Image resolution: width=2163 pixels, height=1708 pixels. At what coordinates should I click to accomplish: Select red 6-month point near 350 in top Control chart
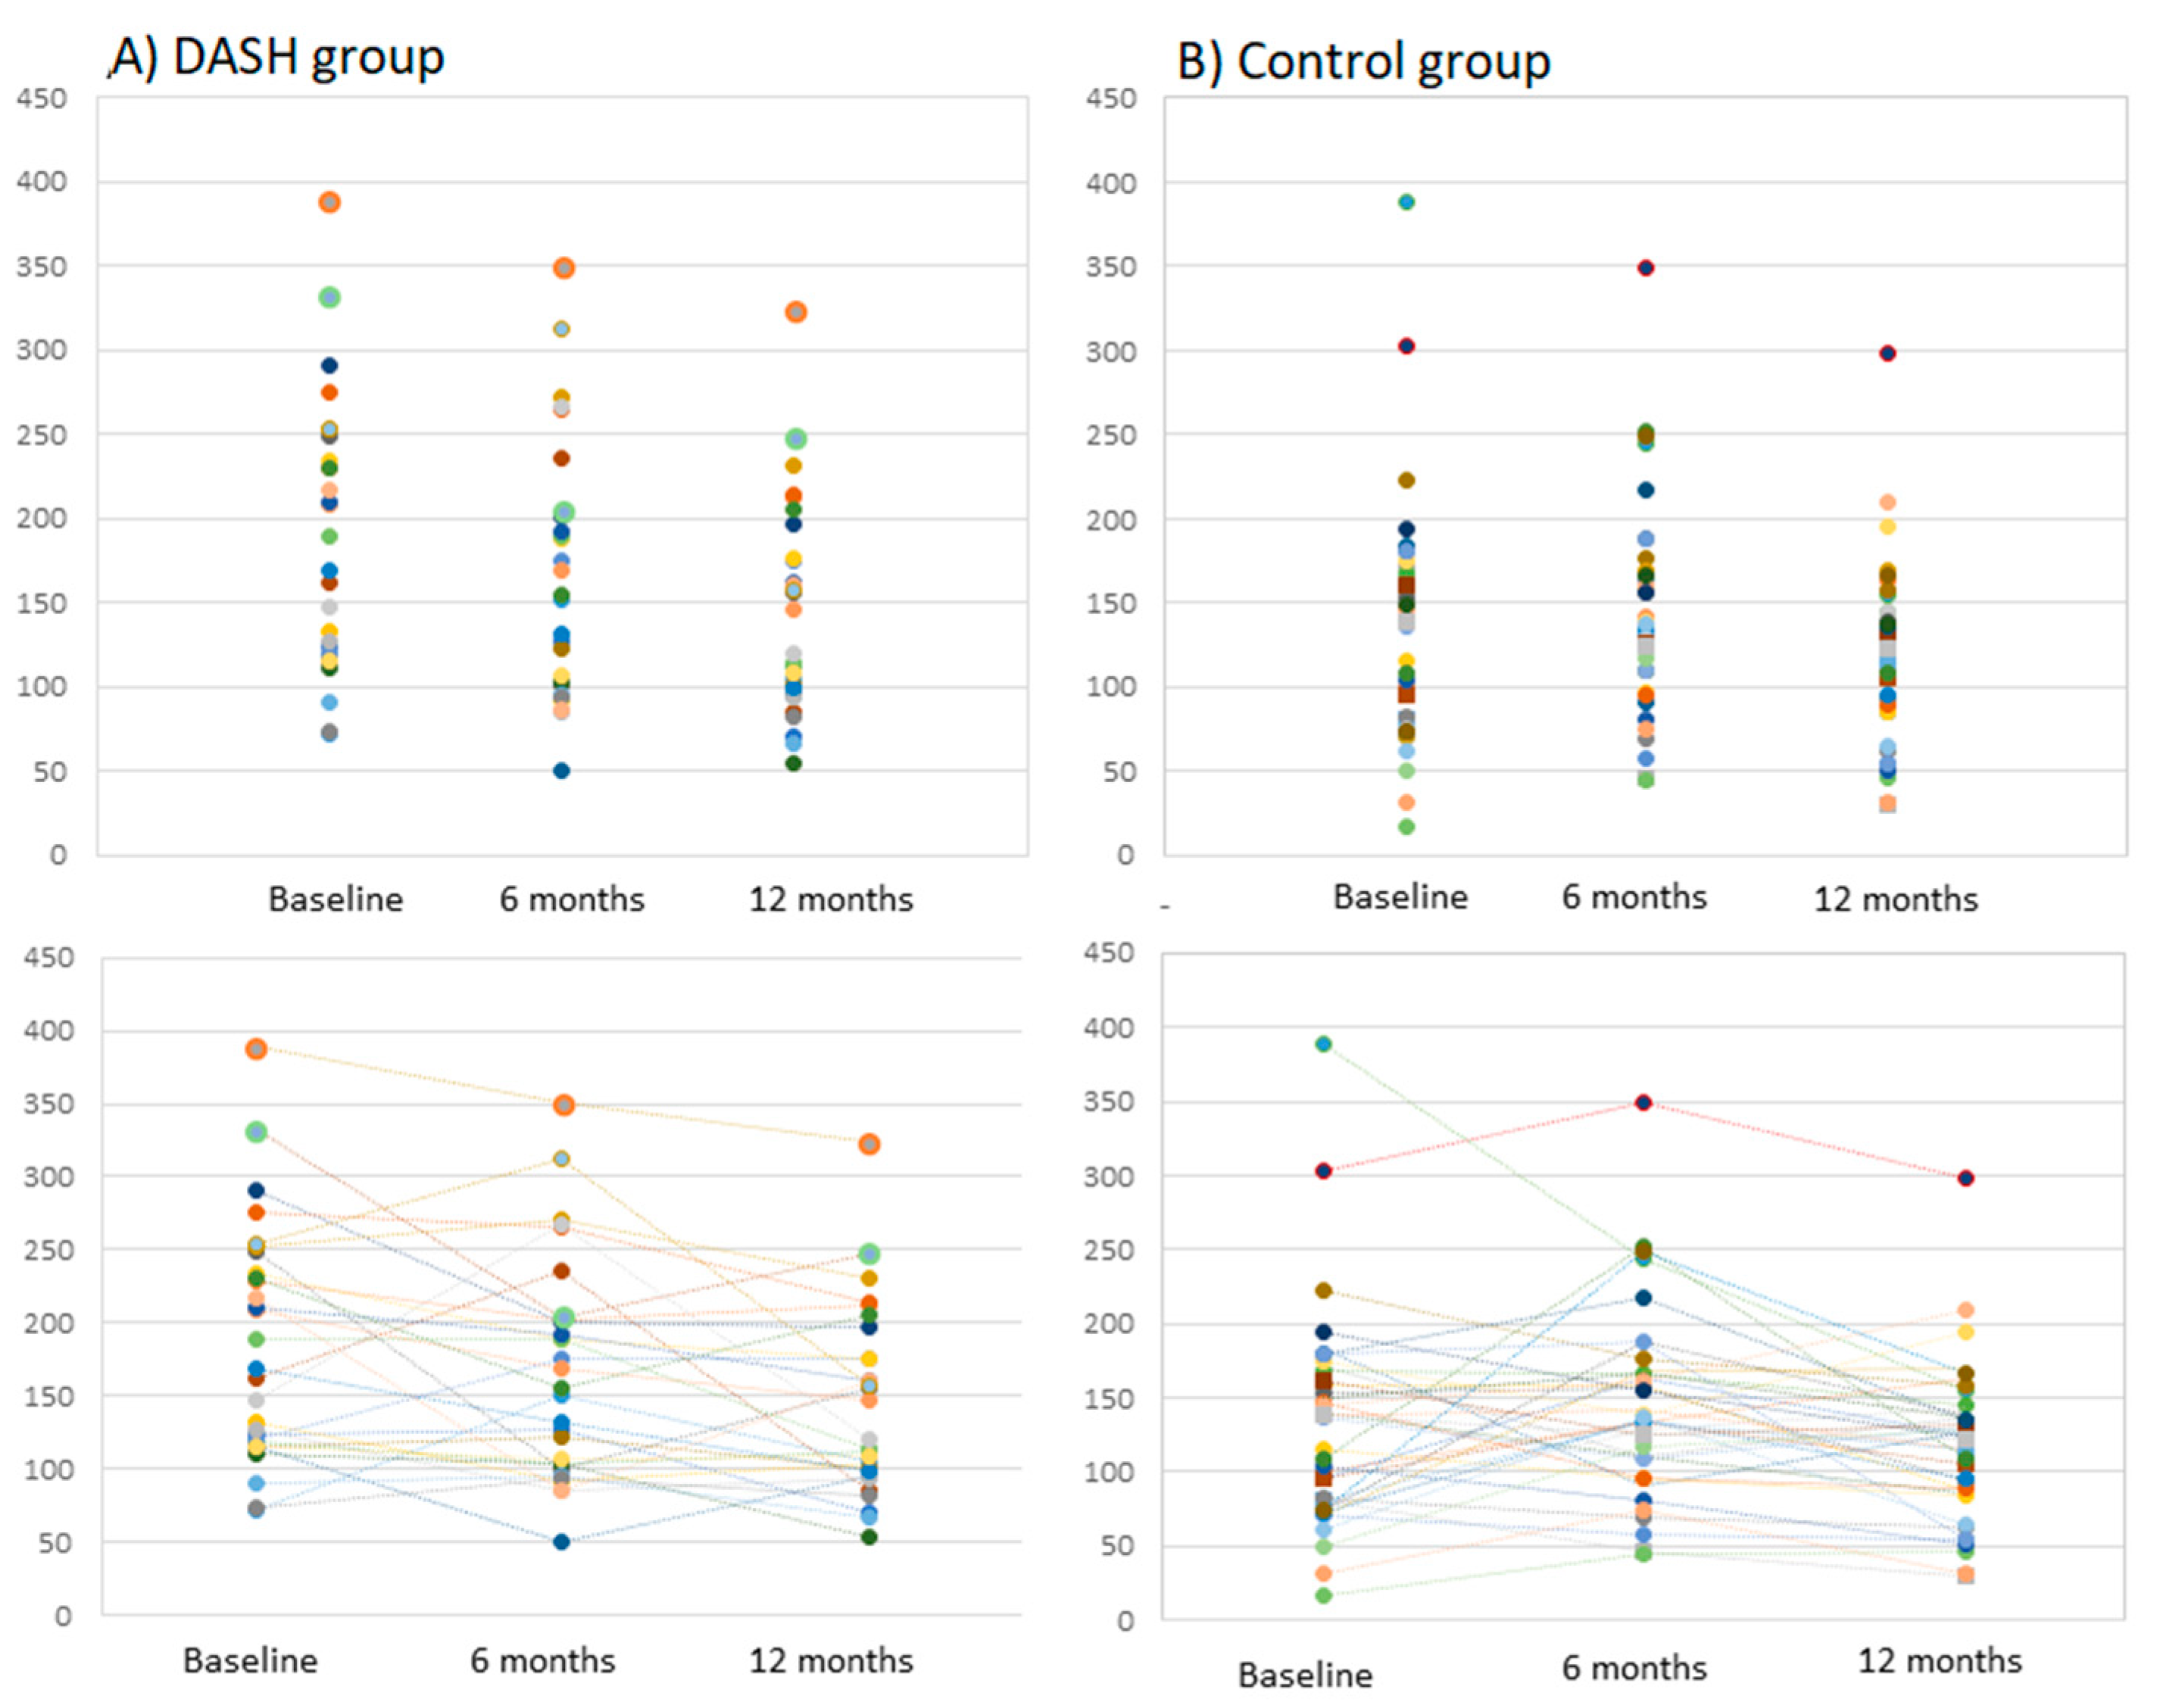pos(1646,268)
